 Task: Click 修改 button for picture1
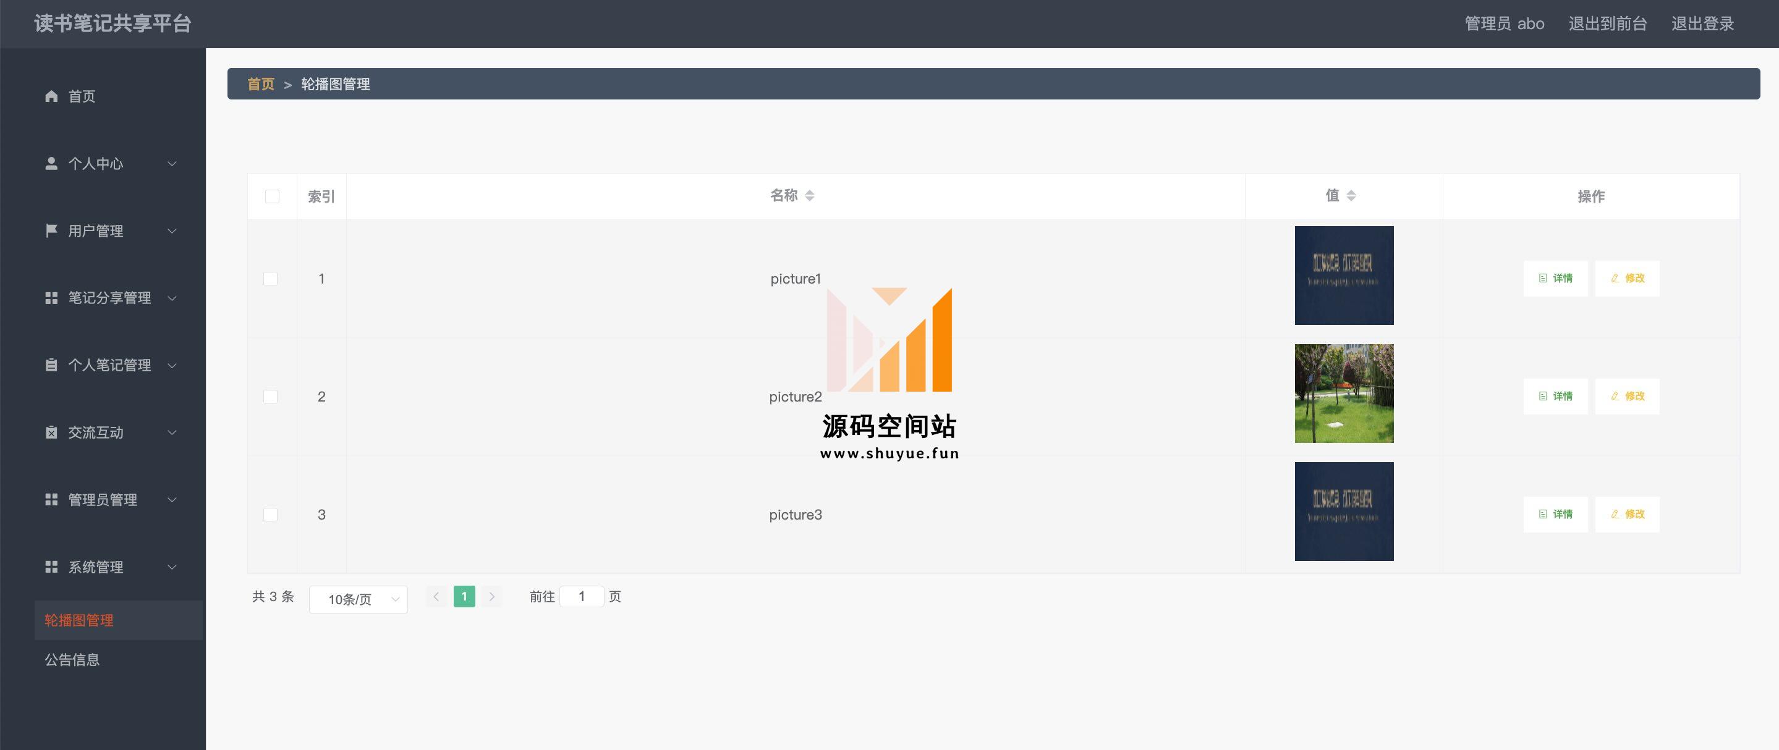click(x=1627, y=278)
